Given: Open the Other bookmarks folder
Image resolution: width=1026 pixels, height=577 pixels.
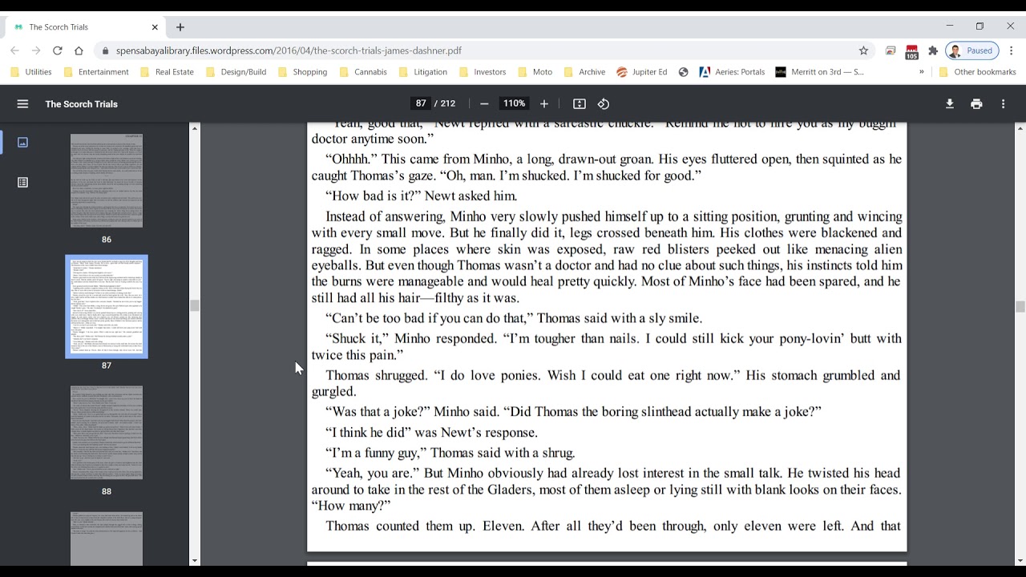Looking at the screenshot, I should tap(977, 72).
